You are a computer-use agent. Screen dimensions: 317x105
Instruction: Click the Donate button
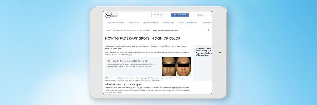point(158,15)
